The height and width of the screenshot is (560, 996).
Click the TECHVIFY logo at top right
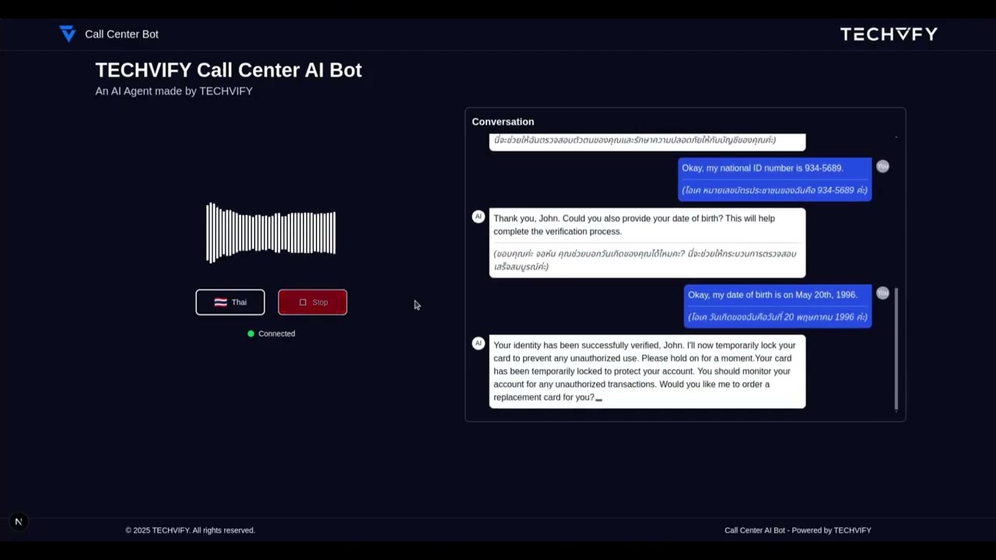(889, 33)
